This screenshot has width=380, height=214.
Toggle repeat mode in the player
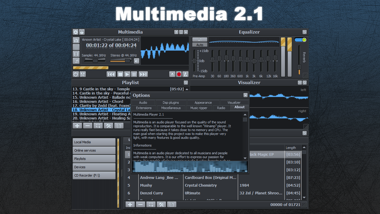click(x=76, y=74)
